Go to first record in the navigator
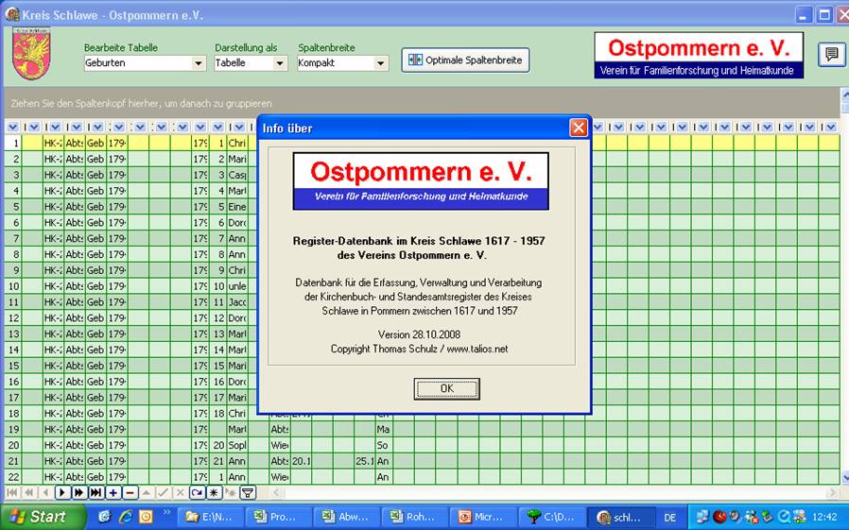This screenshot has width=849, height=530. click(11, 493)
